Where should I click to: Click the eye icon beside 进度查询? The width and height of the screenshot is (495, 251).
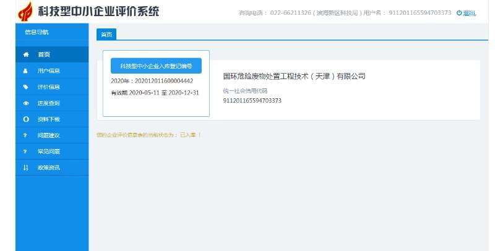click(25, 103)
